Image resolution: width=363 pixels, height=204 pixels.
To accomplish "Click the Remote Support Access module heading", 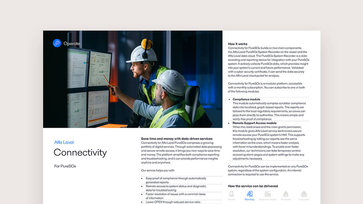I will click(255, 123).
